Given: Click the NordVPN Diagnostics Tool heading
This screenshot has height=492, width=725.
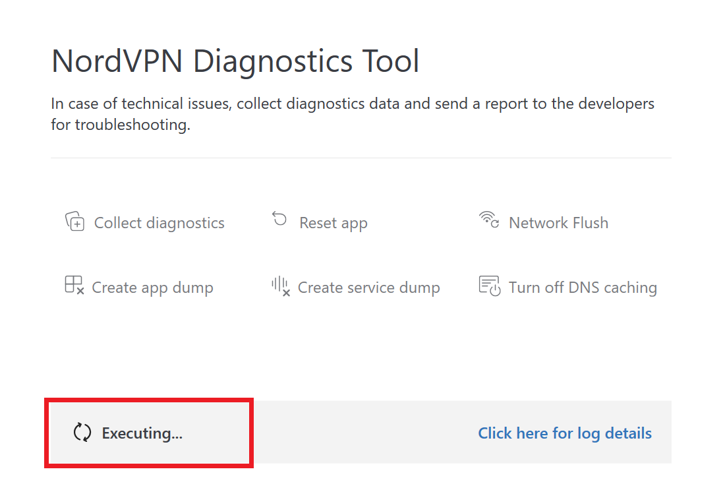Looking at the screenshot, I should pos(235,62).
